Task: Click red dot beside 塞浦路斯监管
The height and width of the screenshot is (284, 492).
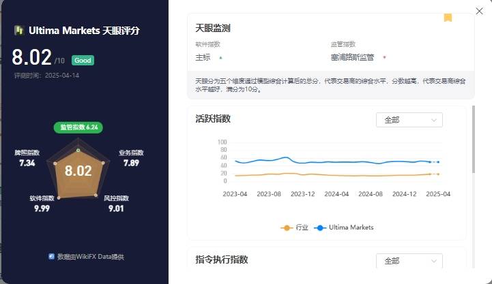Action: tap(384, 57)
